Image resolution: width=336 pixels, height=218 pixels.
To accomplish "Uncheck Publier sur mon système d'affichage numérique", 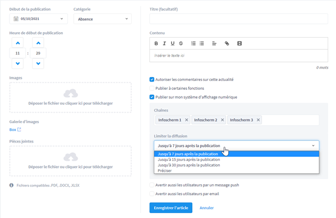I will [152, 97].
